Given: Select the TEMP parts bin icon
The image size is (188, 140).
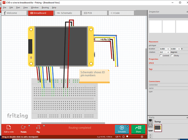Looking at the screenshot, I should (x=150, y=131).
